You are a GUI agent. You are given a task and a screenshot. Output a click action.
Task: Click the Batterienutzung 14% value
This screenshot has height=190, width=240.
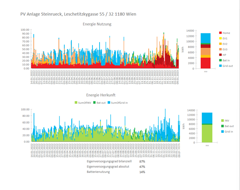point(142,172)
